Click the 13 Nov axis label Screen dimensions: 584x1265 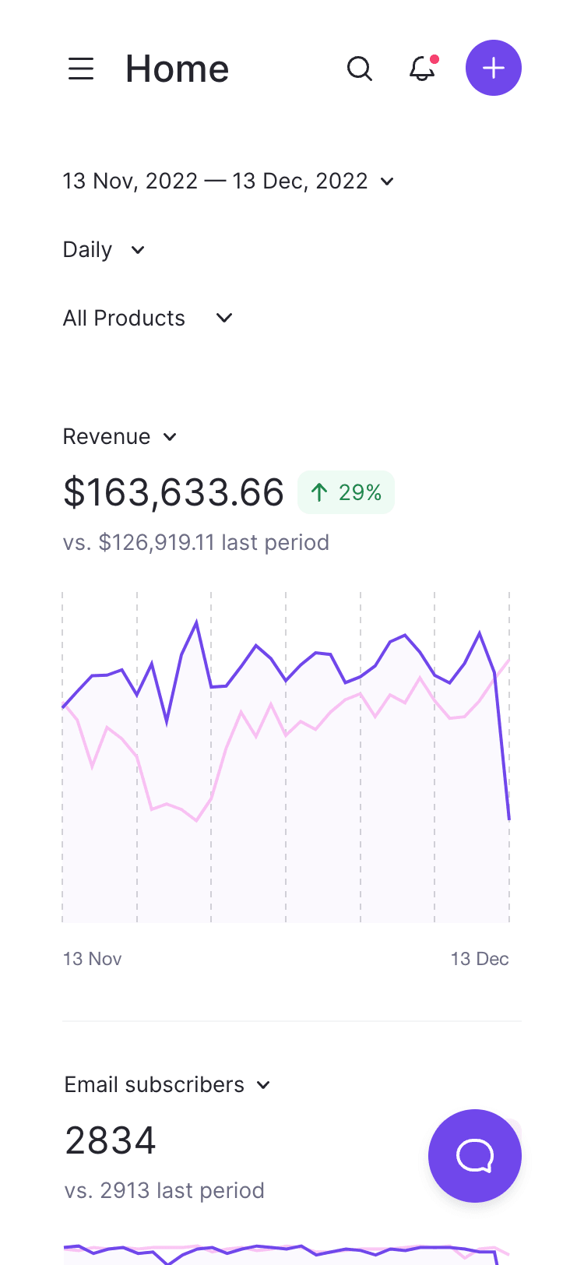point(93,959)
